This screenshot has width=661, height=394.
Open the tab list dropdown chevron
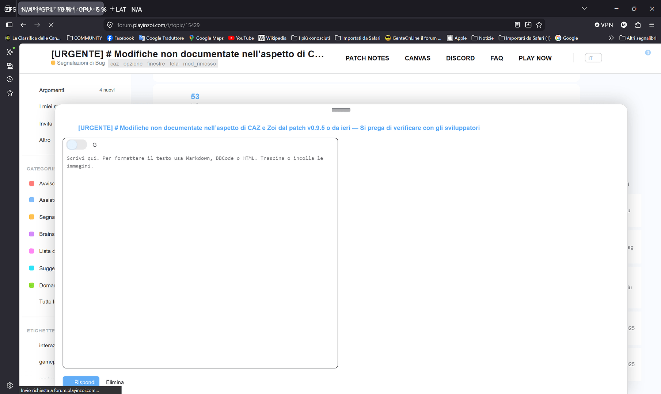tap(584, 8)
